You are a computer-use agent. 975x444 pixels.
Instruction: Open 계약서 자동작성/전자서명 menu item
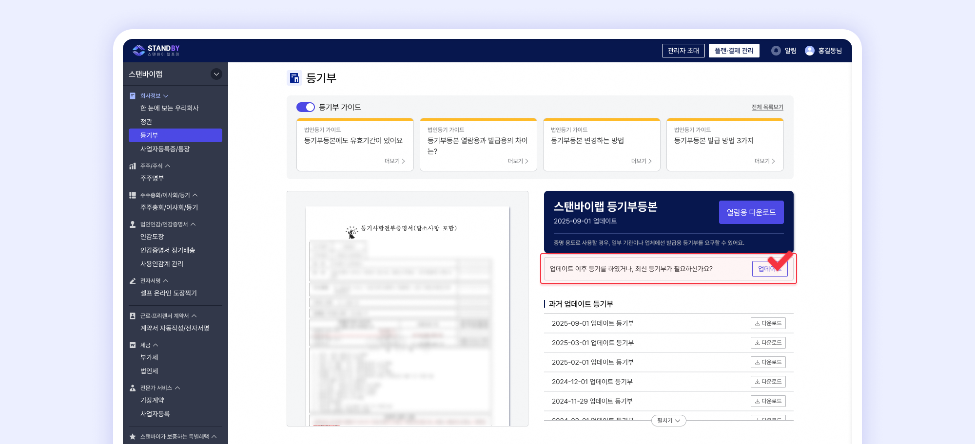coord(175,328)
